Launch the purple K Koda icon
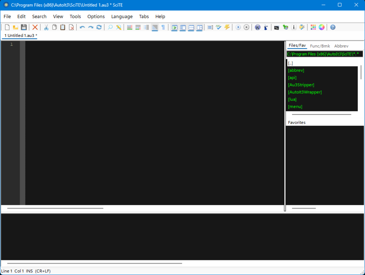The image size is (365, 275). [257, 27]
